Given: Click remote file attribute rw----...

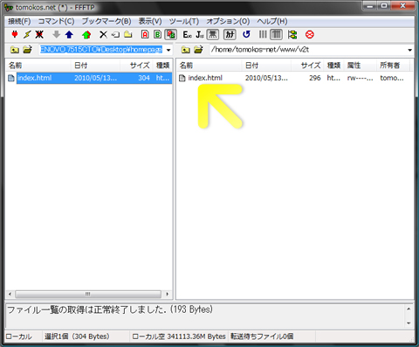Looking at the screenshot, I should [x=360, y=78].
